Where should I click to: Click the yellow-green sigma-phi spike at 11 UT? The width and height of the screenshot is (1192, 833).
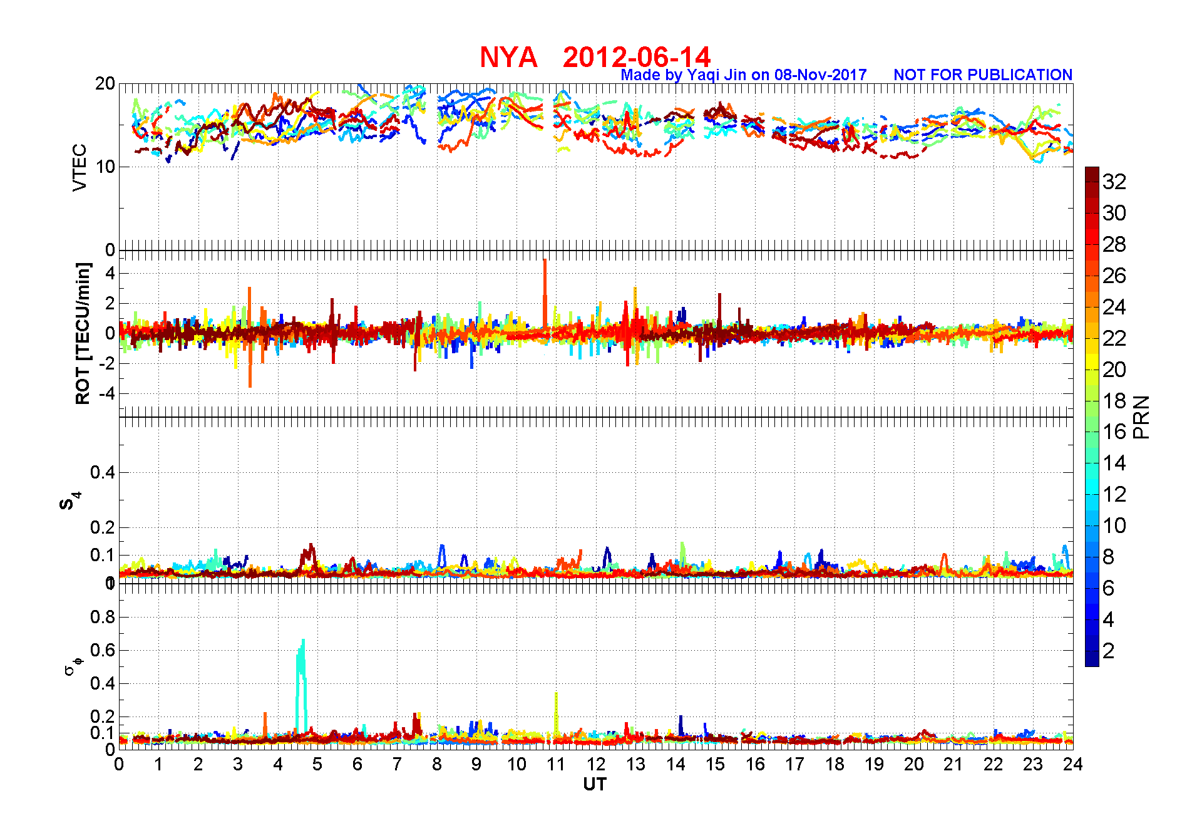556,714
